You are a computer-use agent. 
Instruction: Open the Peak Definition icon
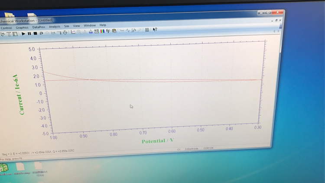tap(91, 31)
